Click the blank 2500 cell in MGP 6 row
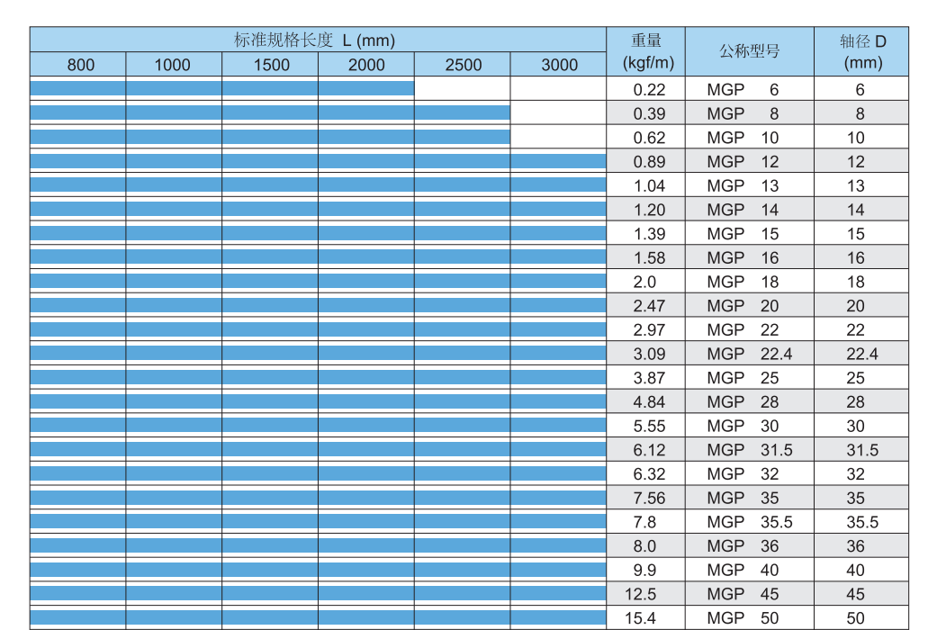Screen dimensions: 937x630 point(462,88)
